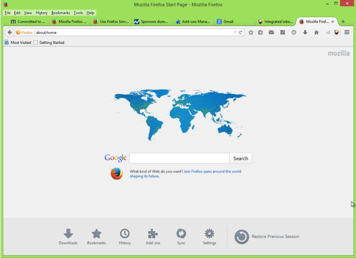Click the Firefox logo snippet icon
The height and width of the screenshot is (258, 356).
tap(117, 173)
